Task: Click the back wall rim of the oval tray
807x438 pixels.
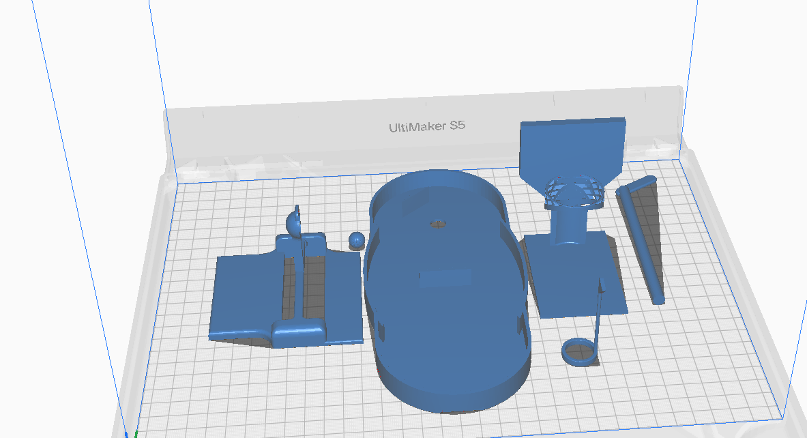Action: coord(437,180)
